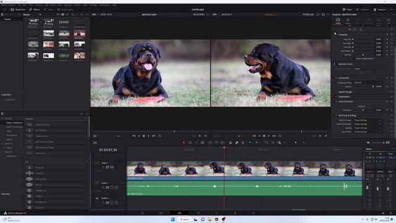This screenshot has width=396, height=223.
Task: Open the Workspace menu
Action: click(x=105, y=5)
